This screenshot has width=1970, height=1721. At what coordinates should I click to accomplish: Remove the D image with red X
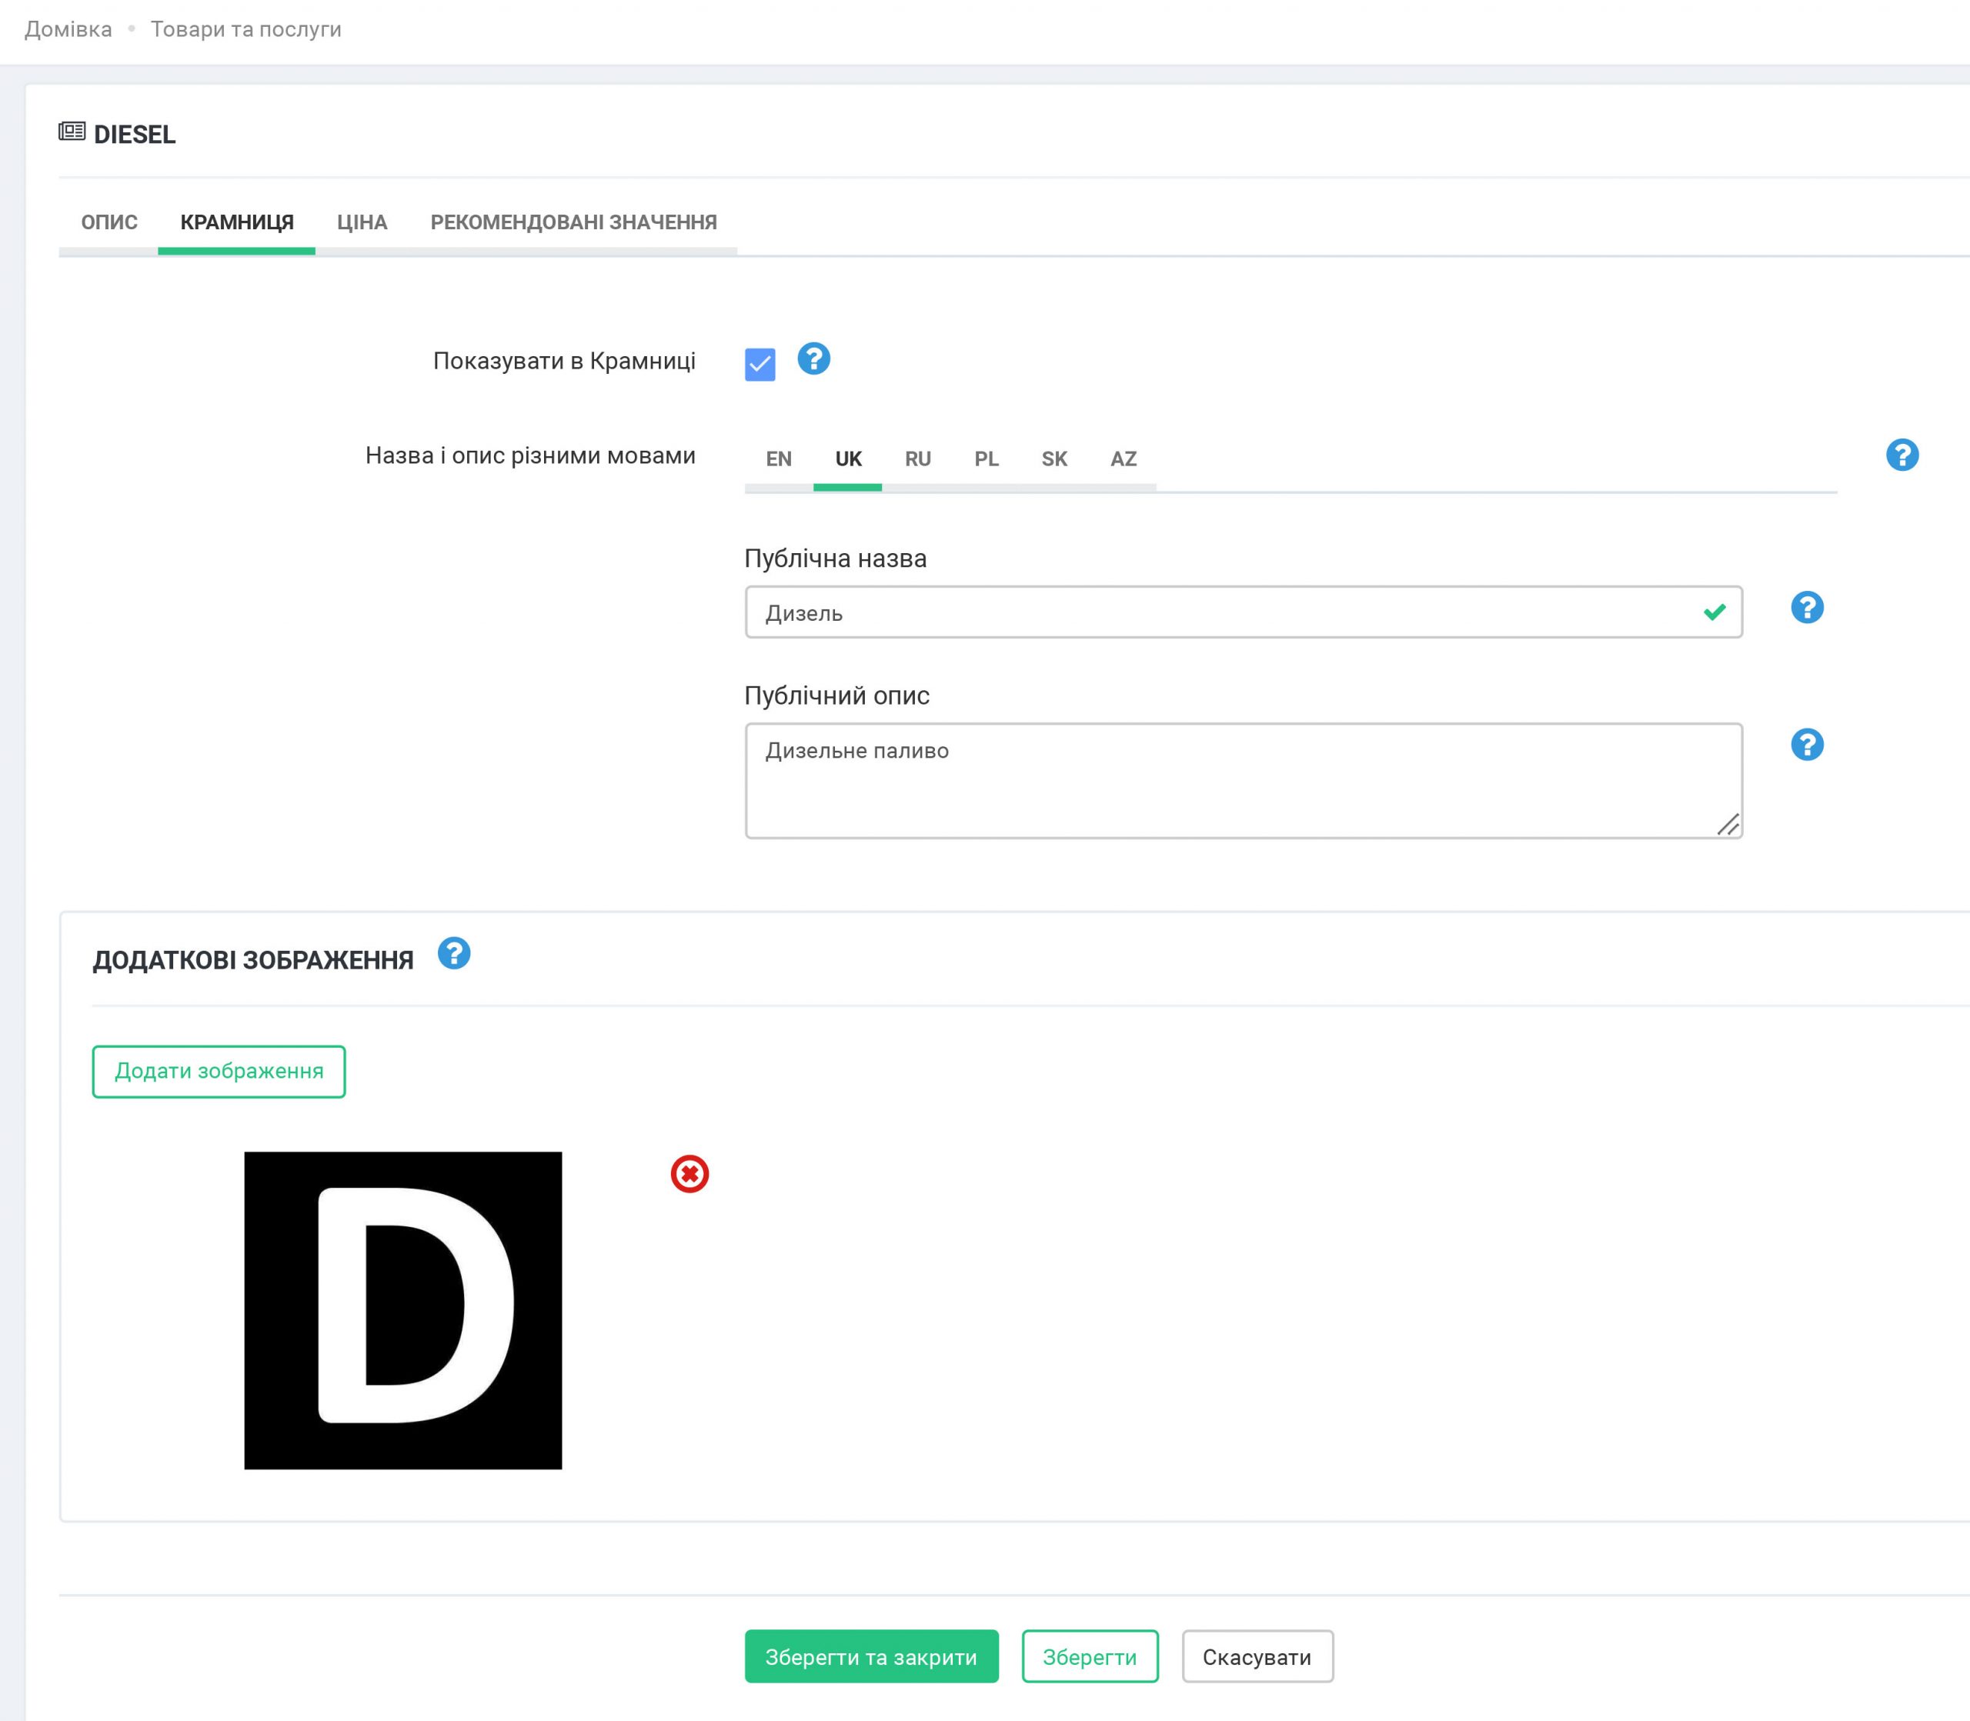point(689,1173)
